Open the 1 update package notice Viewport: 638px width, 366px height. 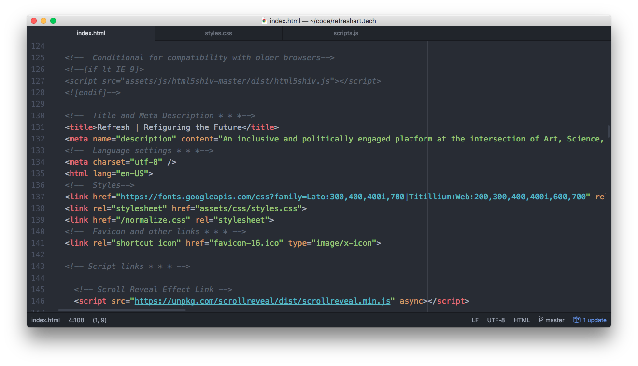pos(590,320)
